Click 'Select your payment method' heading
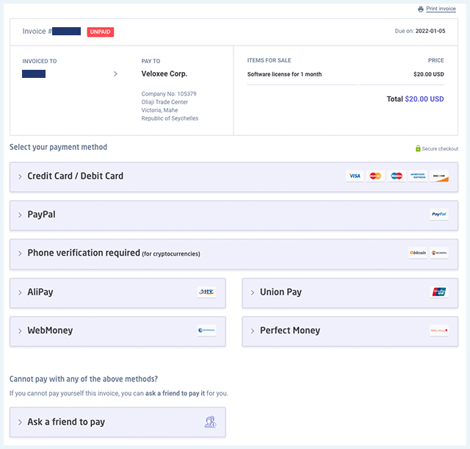470x449 pixels. (x=58, y=147)
